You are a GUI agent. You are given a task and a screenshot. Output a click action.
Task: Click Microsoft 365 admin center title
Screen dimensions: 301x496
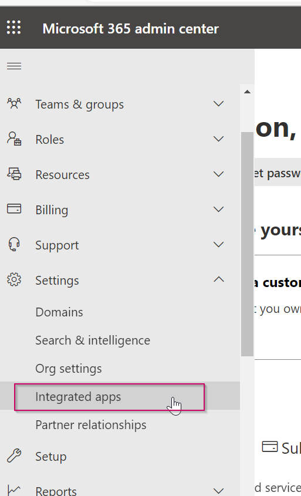131,29
